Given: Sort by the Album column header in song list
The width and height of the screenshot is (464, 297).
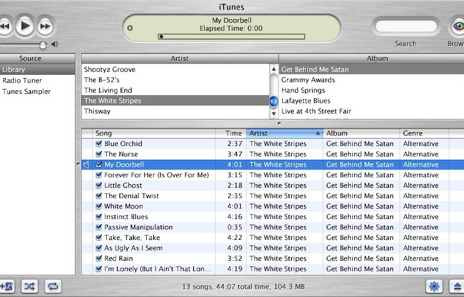Looking at the screenshot, I should pyautogui.click(x=361, y=133).
